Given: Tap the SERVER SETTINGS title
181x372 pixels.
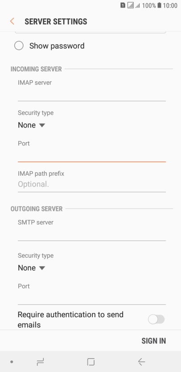Looking at the screenshot, I should pos(56,21).
